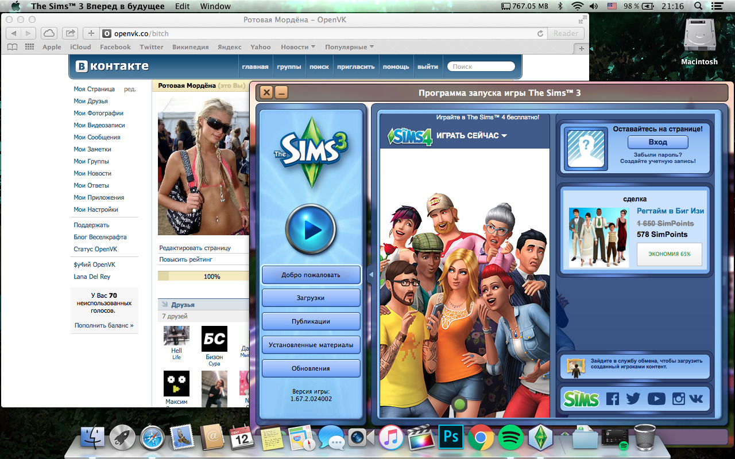Show Safari Top Sites grid icon

point(29,47)
